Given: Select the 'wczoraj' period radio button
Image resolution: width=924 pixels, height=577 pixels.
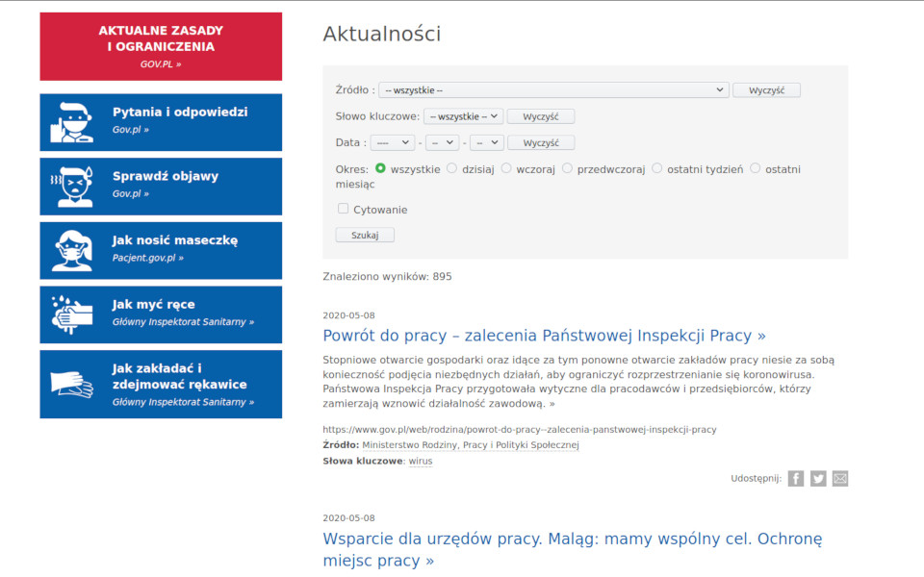Looking at the screenshot, I should (x=506, y=168).
